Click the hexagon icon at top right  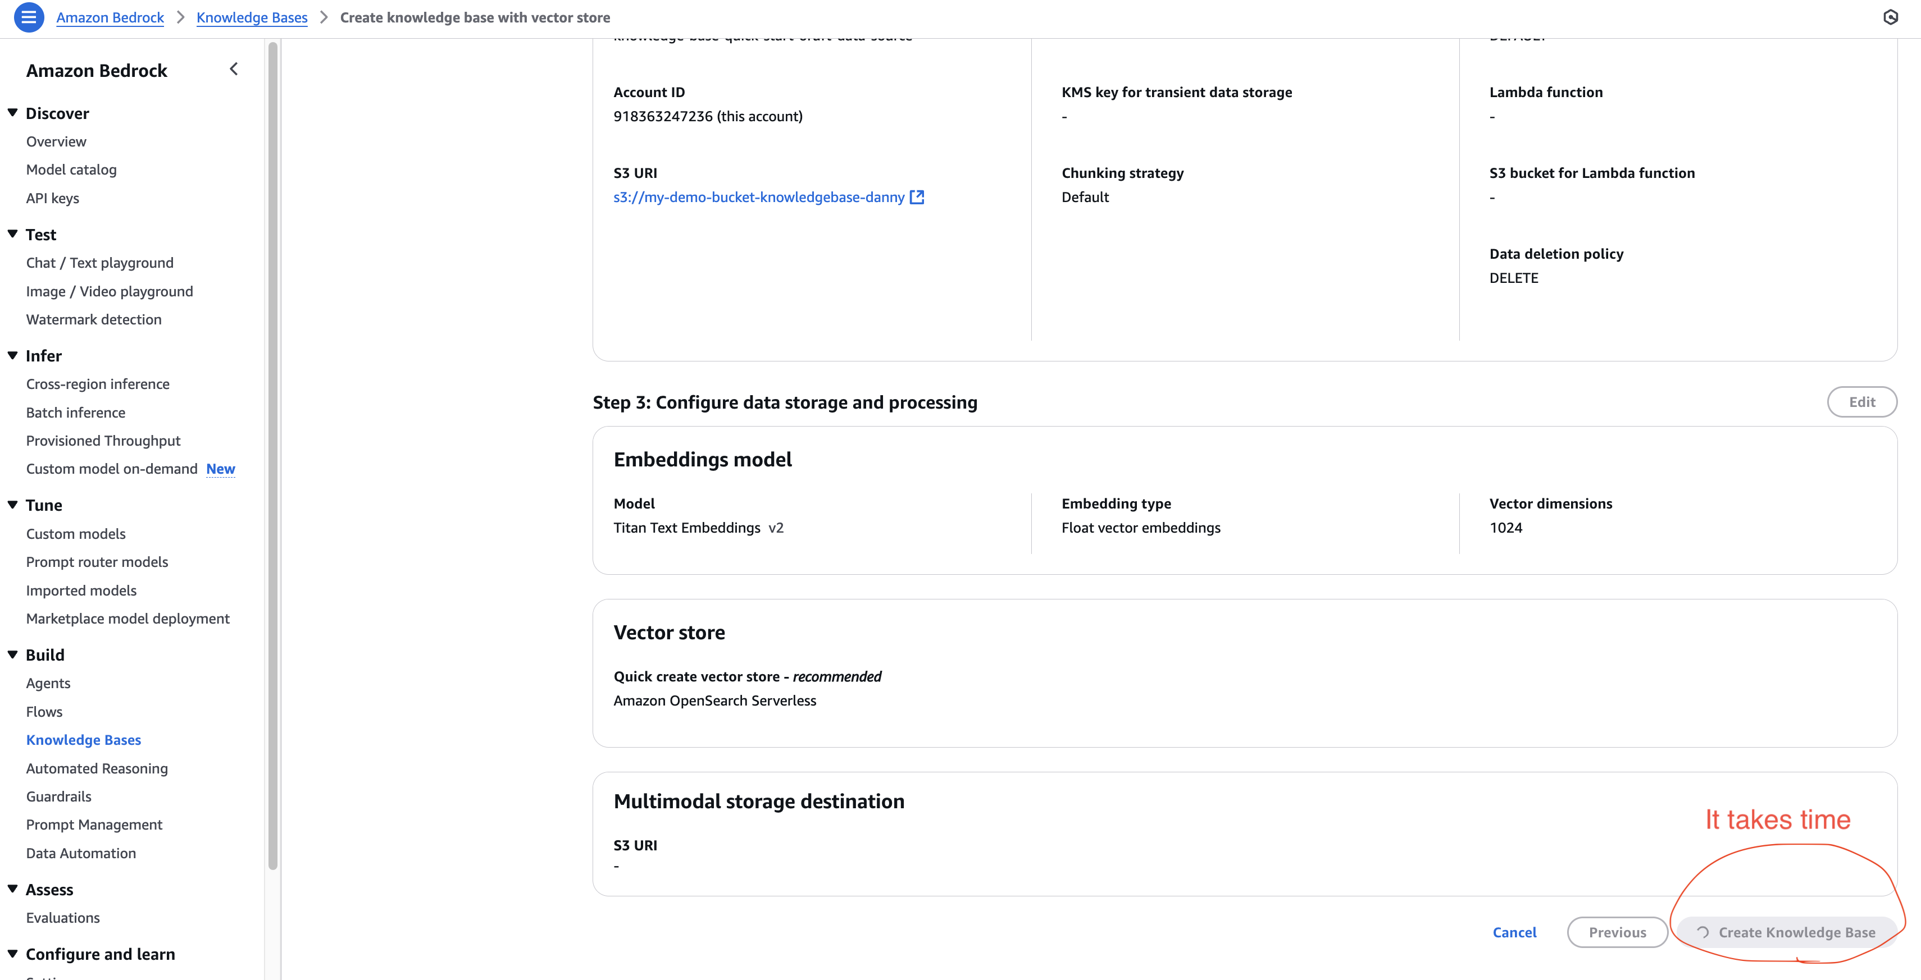1891,17
